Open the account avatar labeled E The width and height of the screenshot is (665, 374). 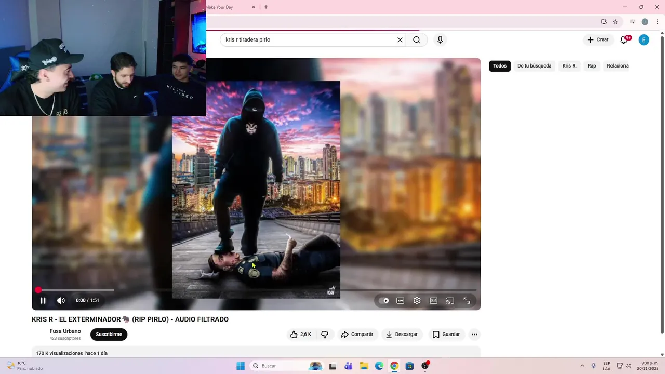(x=644, y=40)
